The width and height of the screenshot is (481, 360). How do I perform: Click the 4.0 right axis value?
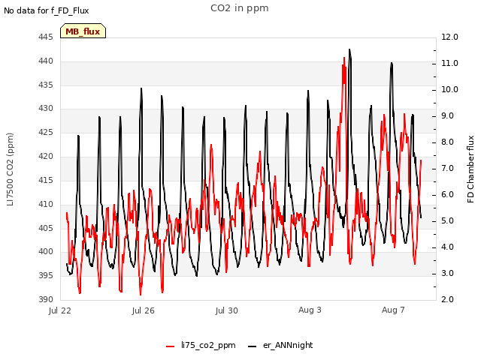coord(447,247)
